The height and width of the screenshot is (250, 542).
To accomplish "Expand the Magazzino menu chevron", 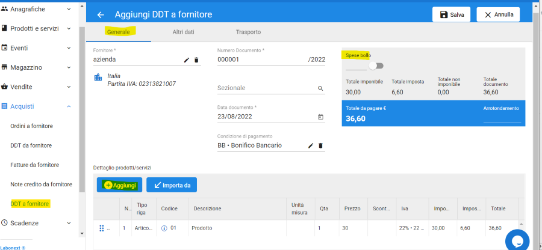I will click(69, 67).
